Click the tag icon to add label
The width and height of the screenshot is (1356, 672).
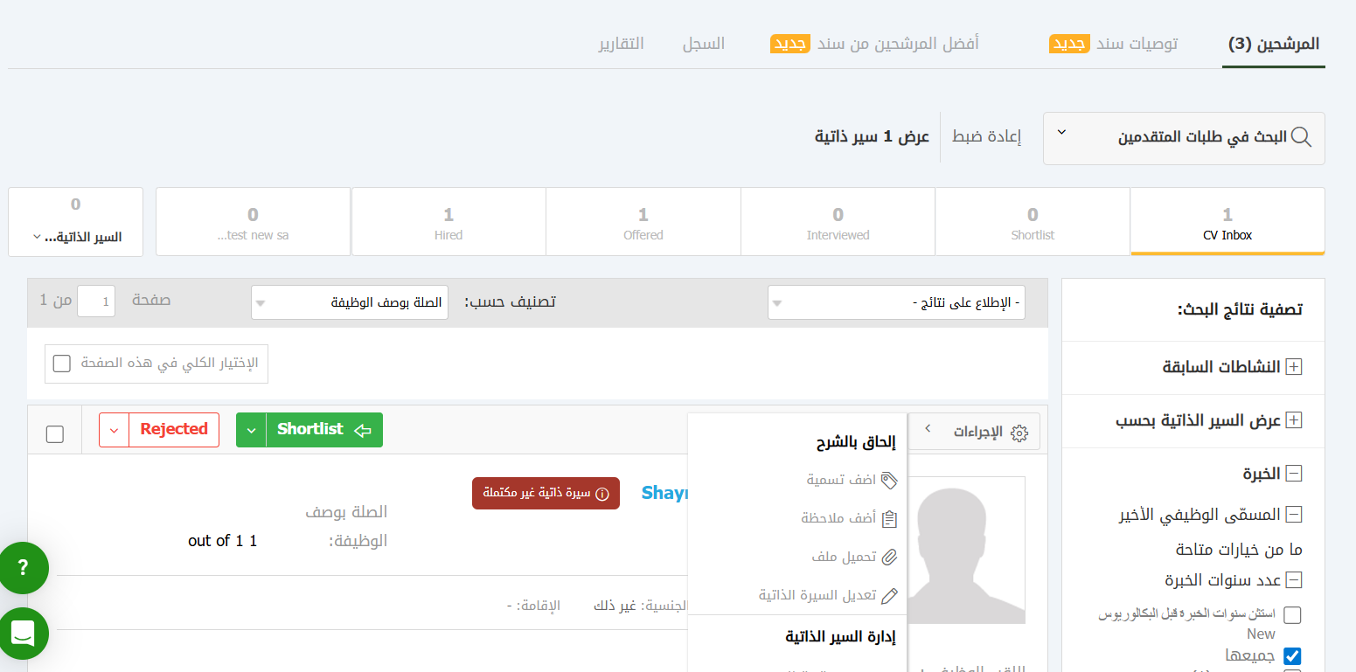pyautogui.click(x=889, y=480)
